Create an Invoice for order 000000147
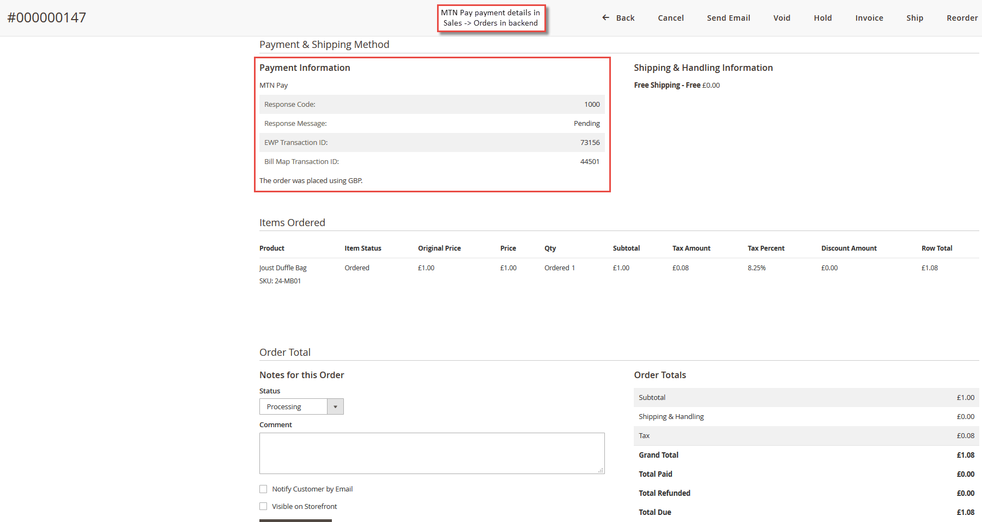This screenshot has width=982, height=522. point(869,17)
